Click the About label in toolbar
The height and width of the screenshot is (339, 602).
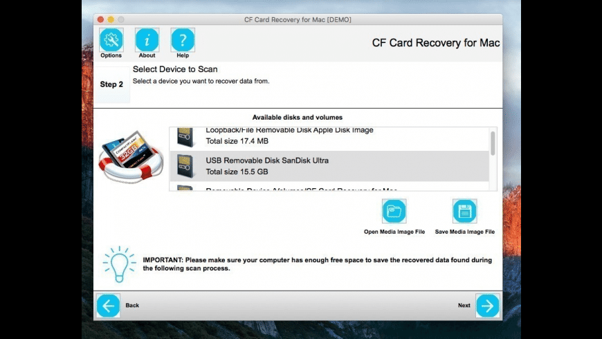click(147, 55)
